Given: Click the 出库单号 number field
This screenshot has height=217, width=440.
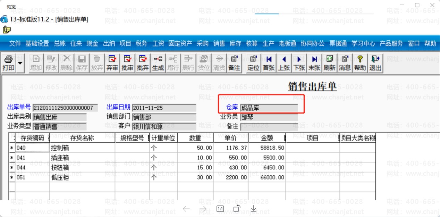Looking at the screenshot, I should [x=65, y=108].
